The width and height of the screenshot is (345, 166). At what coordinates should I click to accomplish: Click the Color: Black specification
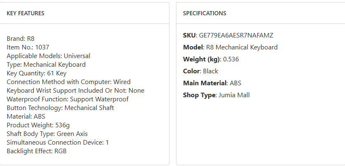200,71
